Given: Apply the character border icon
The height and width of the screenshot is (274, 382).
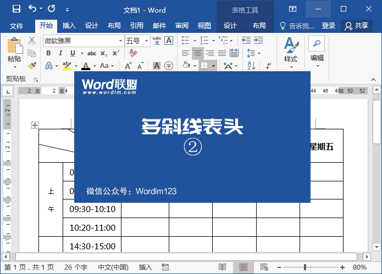Looking at the screenshot, I should pyautogui.click(x=169, y=41).
